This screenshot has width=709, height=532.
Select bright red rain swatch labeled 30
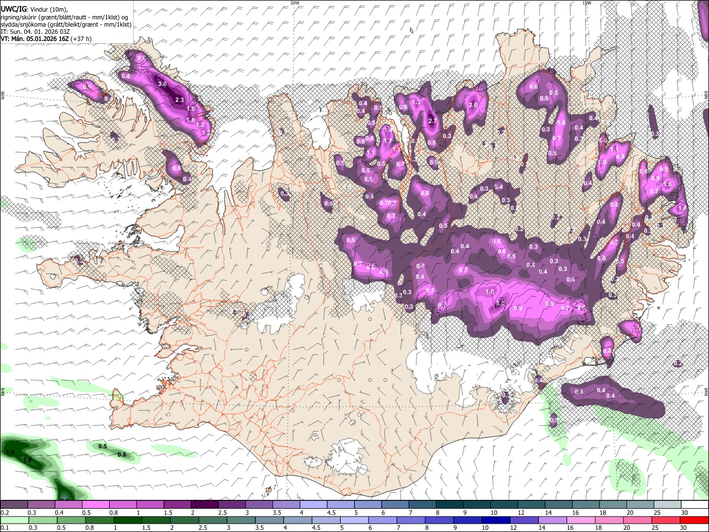[x=693, y=520]
